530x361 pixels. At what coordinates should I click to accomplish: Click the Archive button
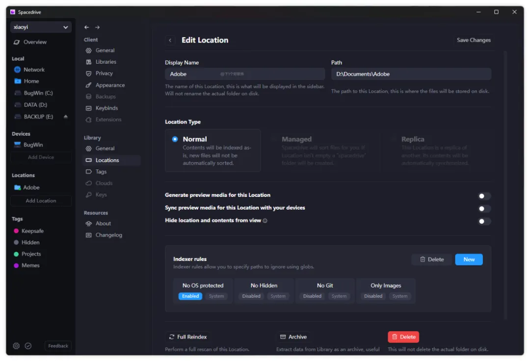293,337
